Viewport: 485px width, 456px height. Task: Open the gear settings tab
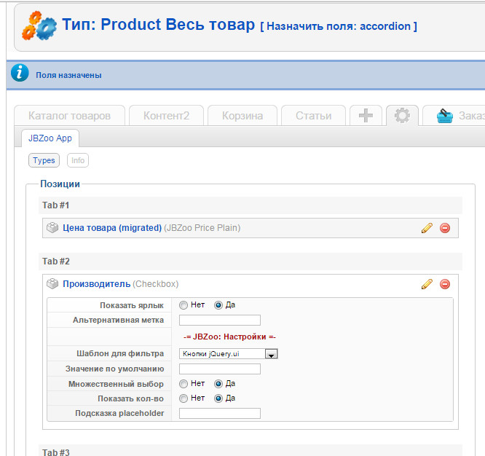(x=402, y=116)
